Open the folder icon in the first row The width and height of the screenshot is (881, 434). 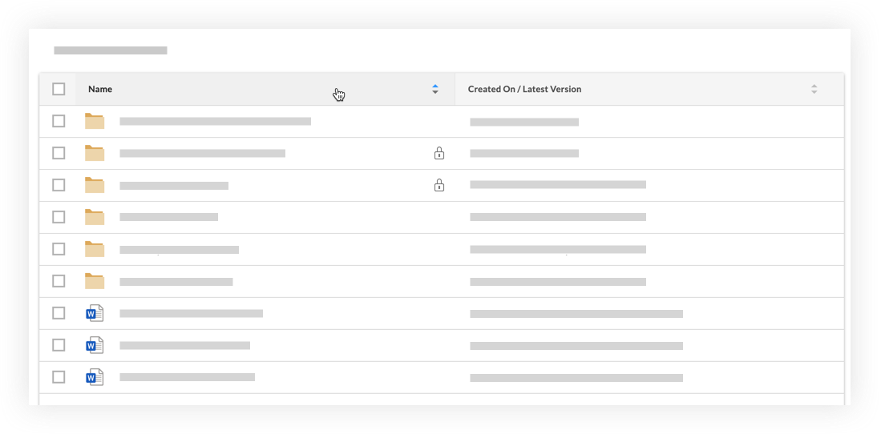pos(95,121)
